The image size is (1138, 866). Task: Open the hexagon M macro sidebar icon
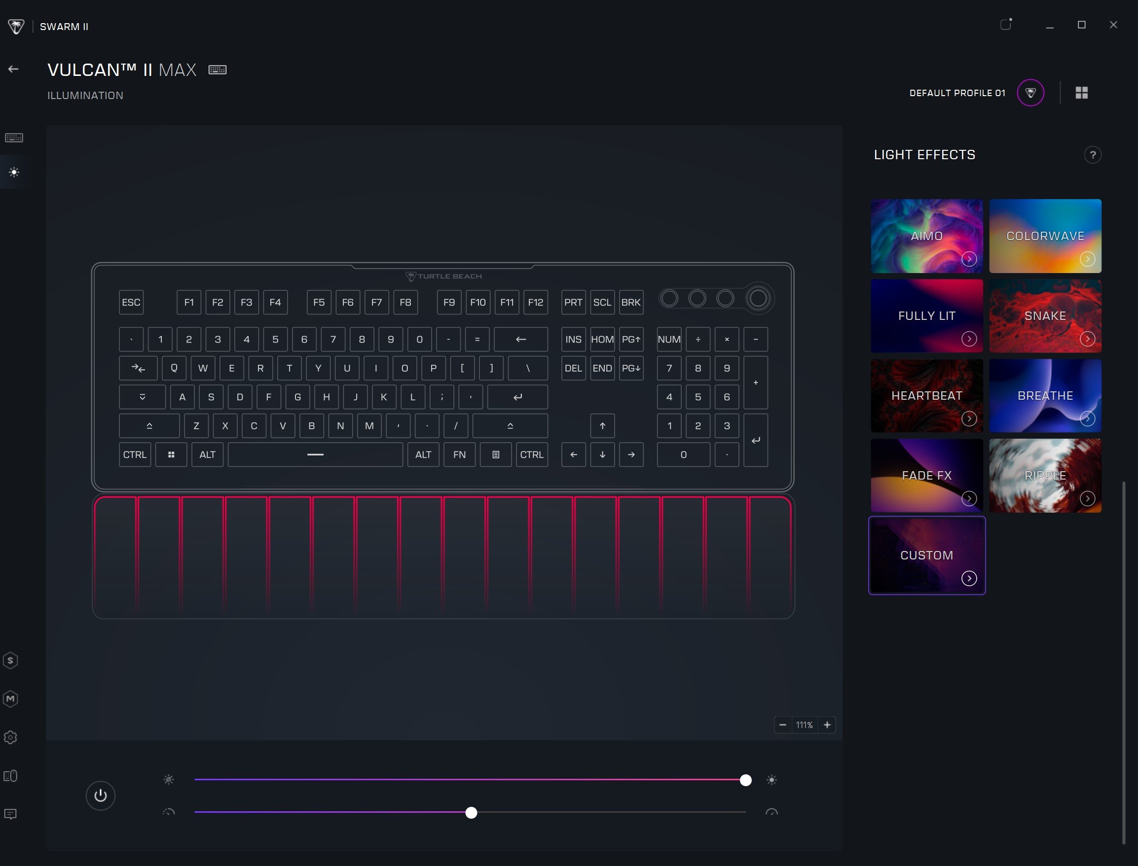(x=11, y=699)
